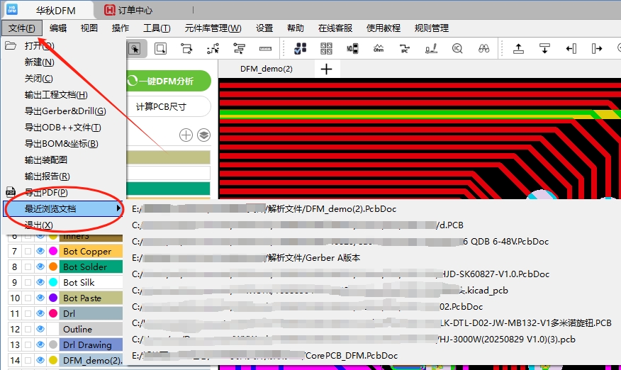Run the checked-squares panel check tool
This screenshot has width=621, height=370.
pyautogui.click(x=300, y=49)
